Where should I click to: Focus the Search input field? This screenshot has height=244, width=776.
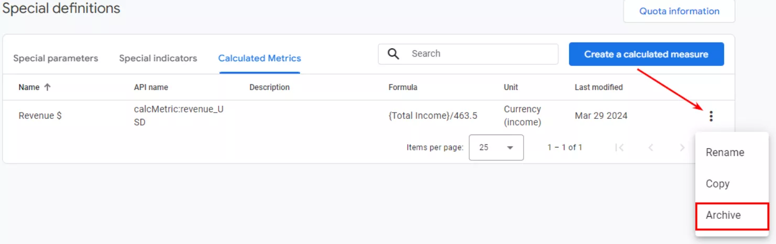pos(468,53)
